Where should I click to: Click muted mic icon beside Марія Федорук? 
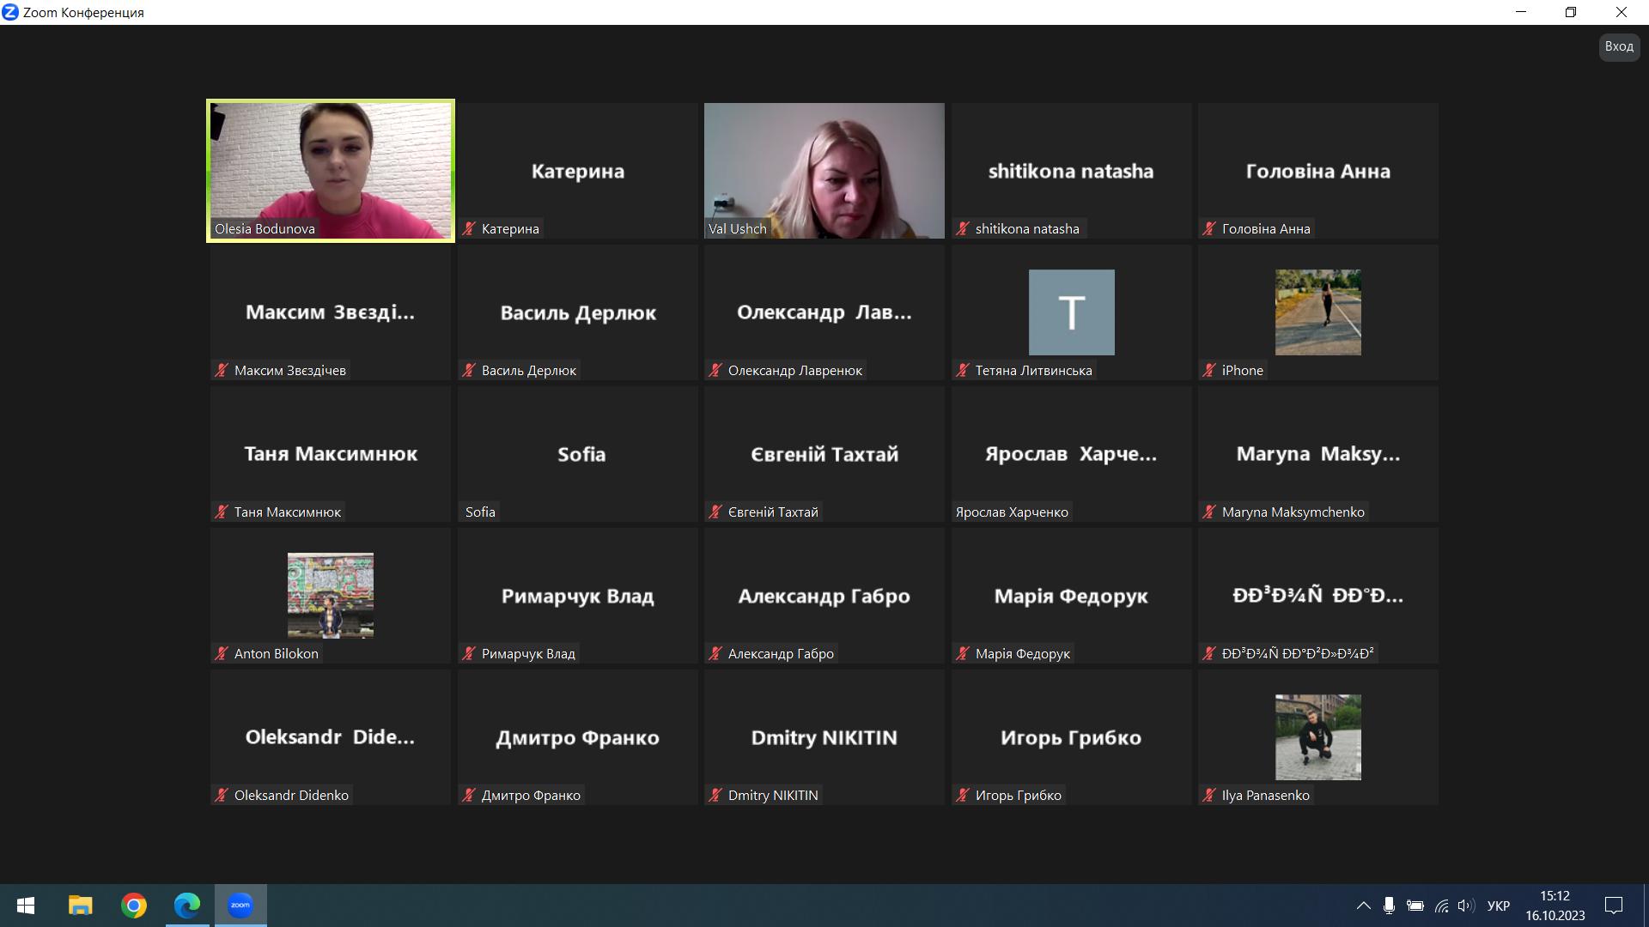click(x=963, y=653)
